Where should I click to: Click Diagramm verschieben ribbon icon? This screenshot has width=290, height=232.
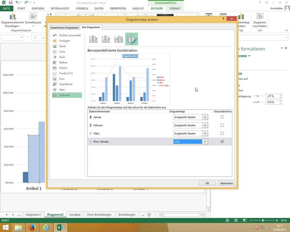click(x=260, y=21)
